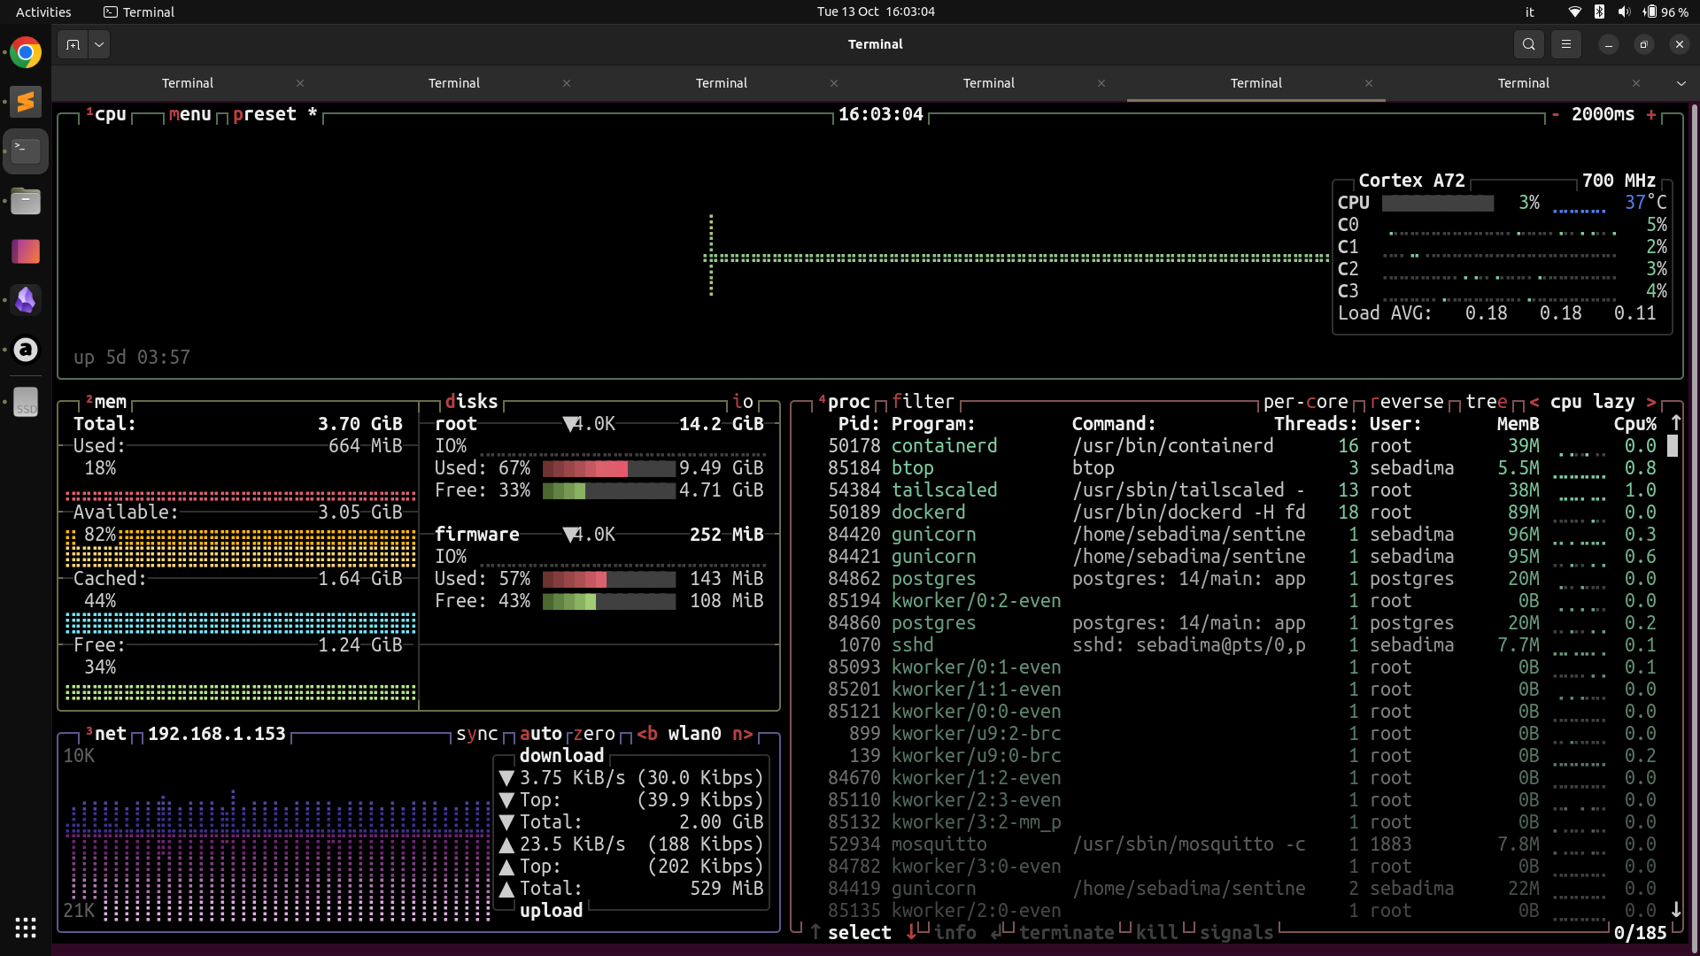1700x956 pixels.
Task: Open the SSD drive dock icon
Action: click(26, 401)
